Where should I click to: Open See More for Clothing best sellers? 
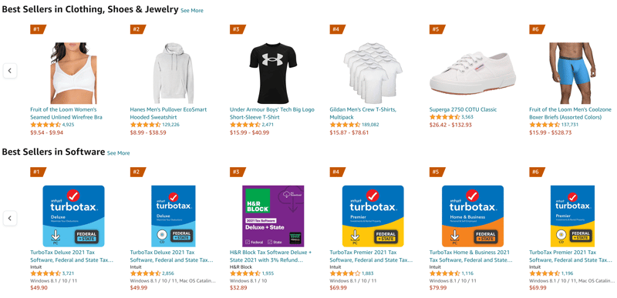191,11
